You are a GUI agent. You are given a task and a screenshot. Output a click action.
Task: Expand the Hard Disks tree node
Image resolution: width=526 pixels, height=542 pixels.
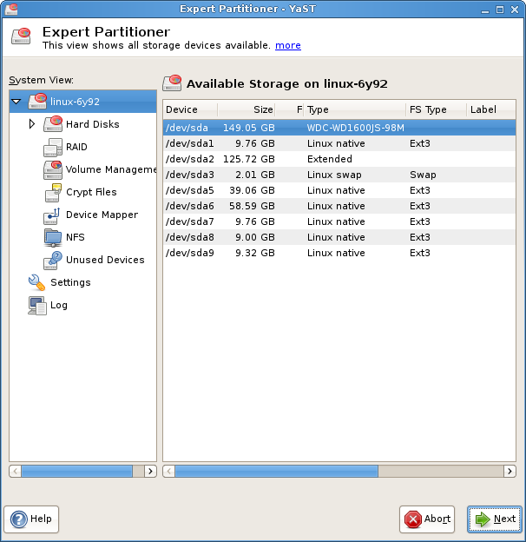click(32, 124)
